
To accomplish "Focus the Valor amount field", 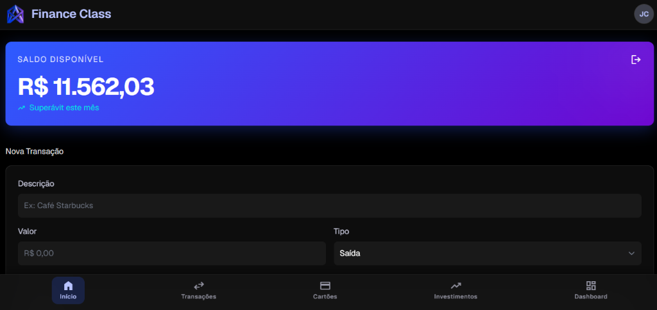I will pos(172,253).
